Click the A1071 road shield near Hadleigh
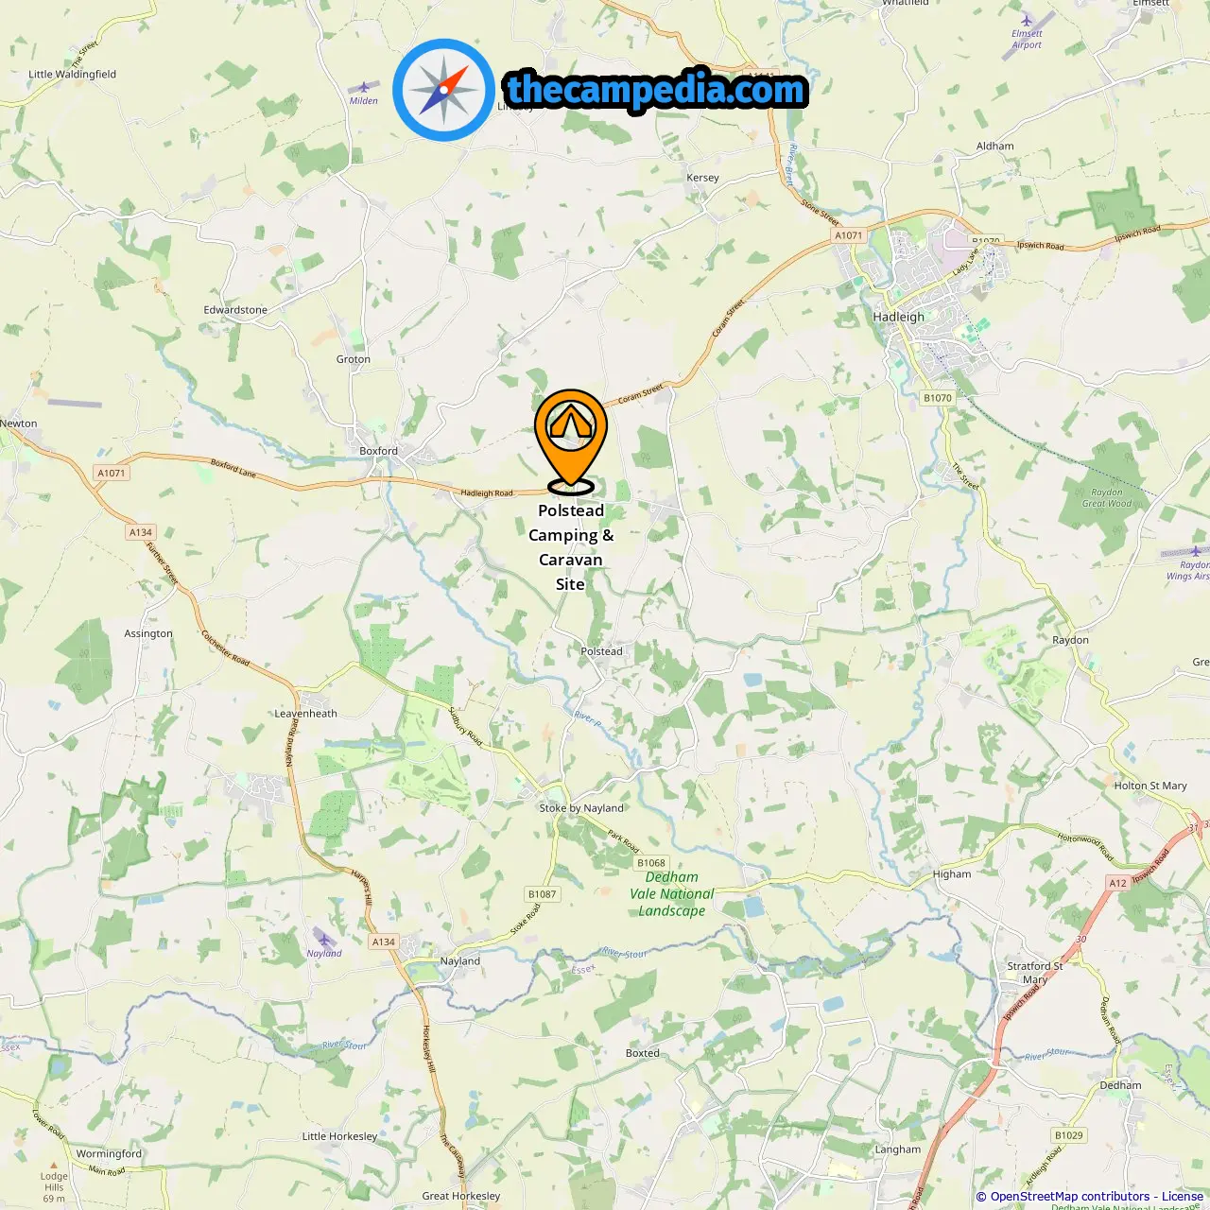Image resolution: width=1210 pixels, height=1210 pixels. pos(849,235)
